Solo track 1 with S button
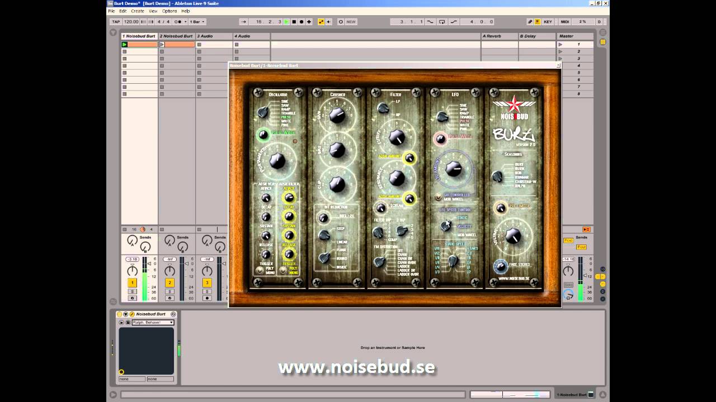716x402 pixels. tap(133, 291)
